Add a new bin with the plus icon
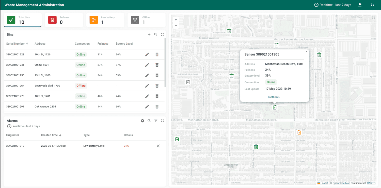 (x=149, y=34)
